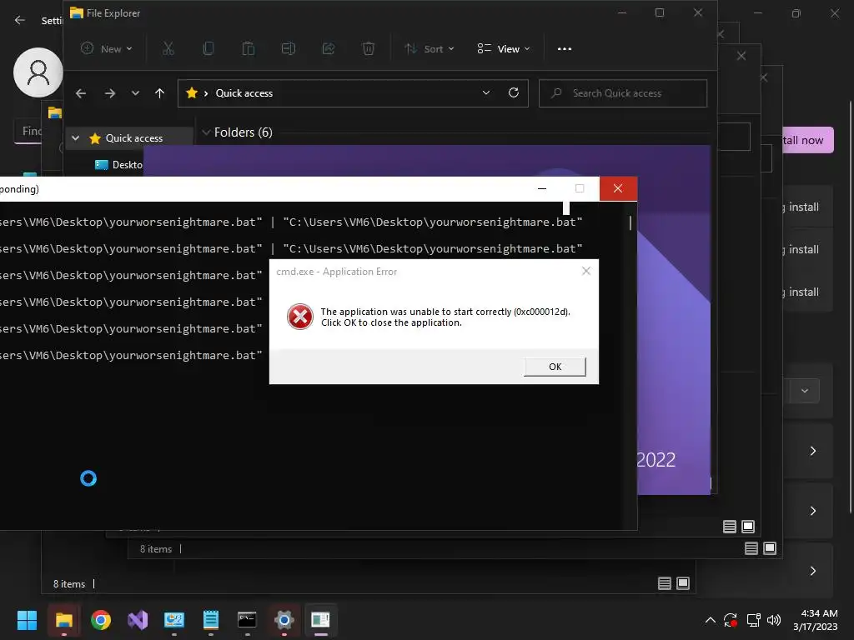The height and width of the screenshot is (640, 854).
Task: Show hidden system tray icons
Action: point(711,620)
